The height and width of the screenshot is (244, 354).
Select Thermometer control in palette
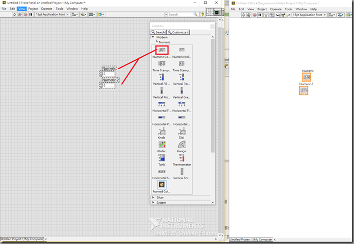(182, 158)
